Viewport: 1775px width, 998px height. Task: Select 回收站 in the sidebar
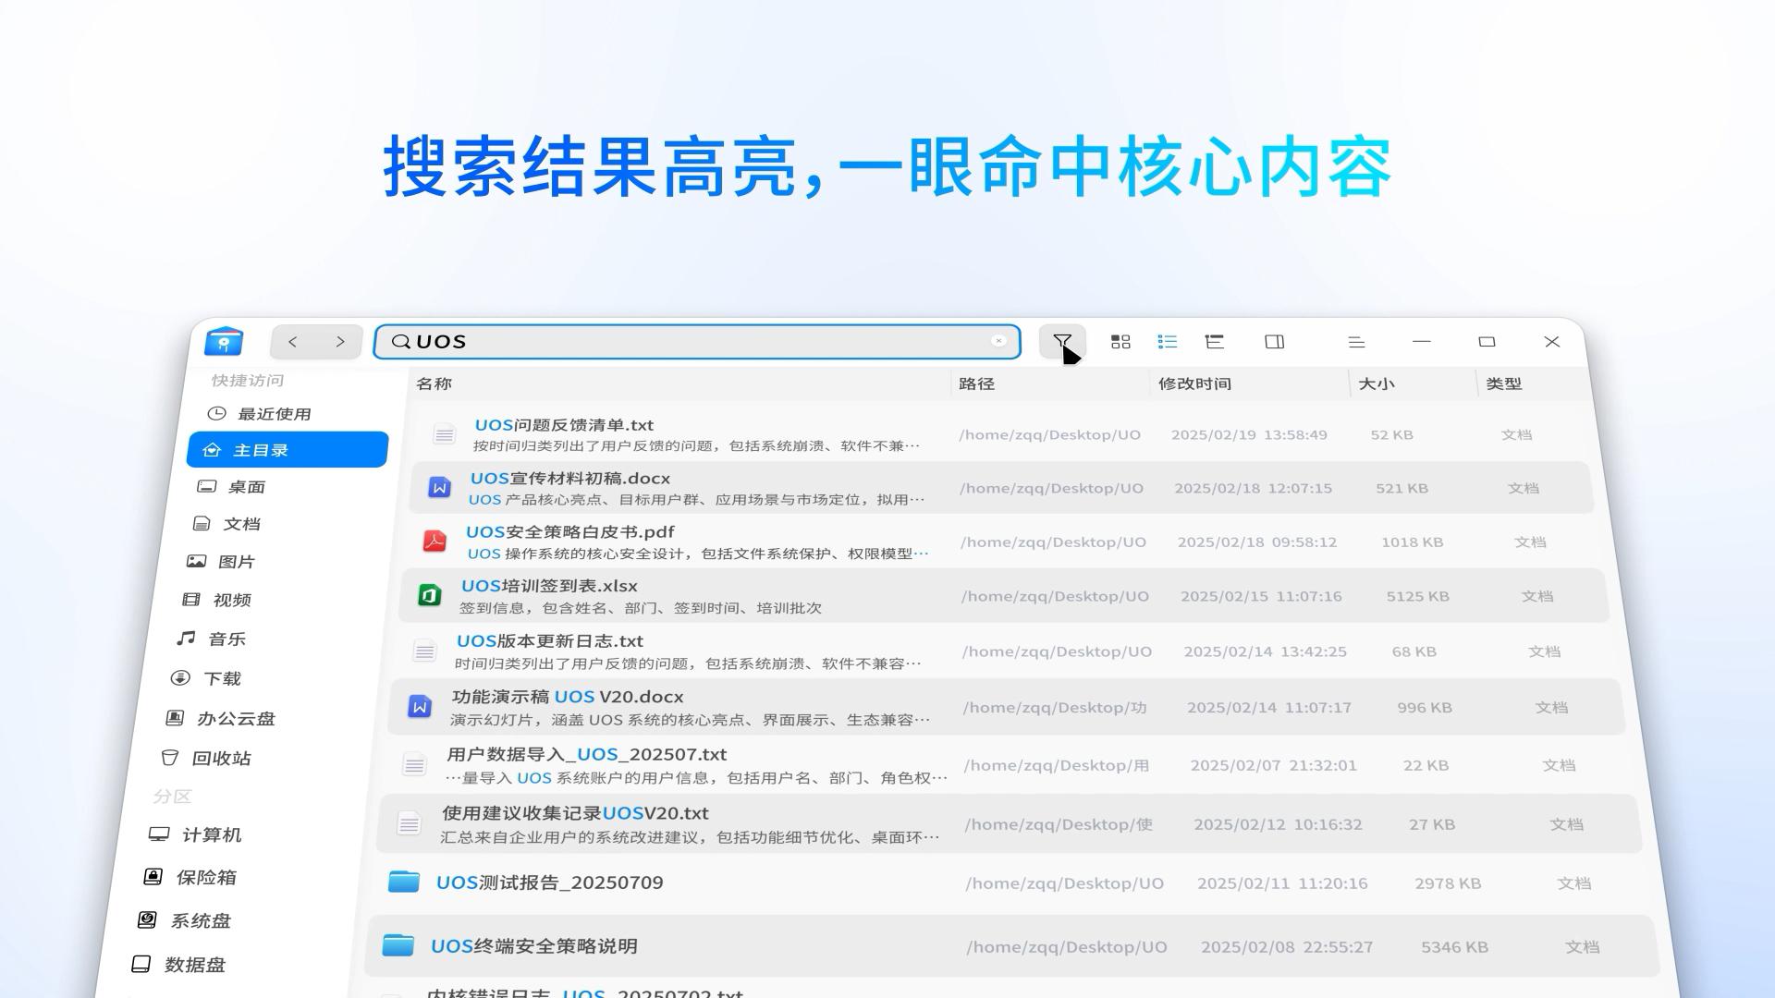(220, 759)
